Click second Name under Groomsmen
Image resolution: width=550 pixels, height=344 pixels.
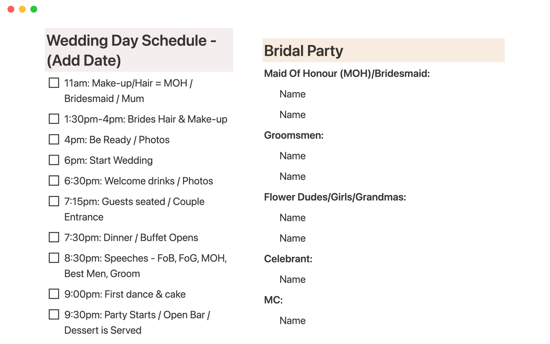click(x=292, y=176)
